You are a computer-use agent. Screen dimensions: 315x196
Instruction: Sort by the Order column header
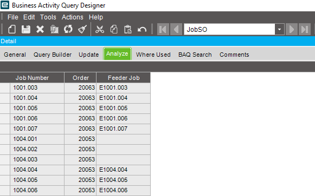coord(81,78)
